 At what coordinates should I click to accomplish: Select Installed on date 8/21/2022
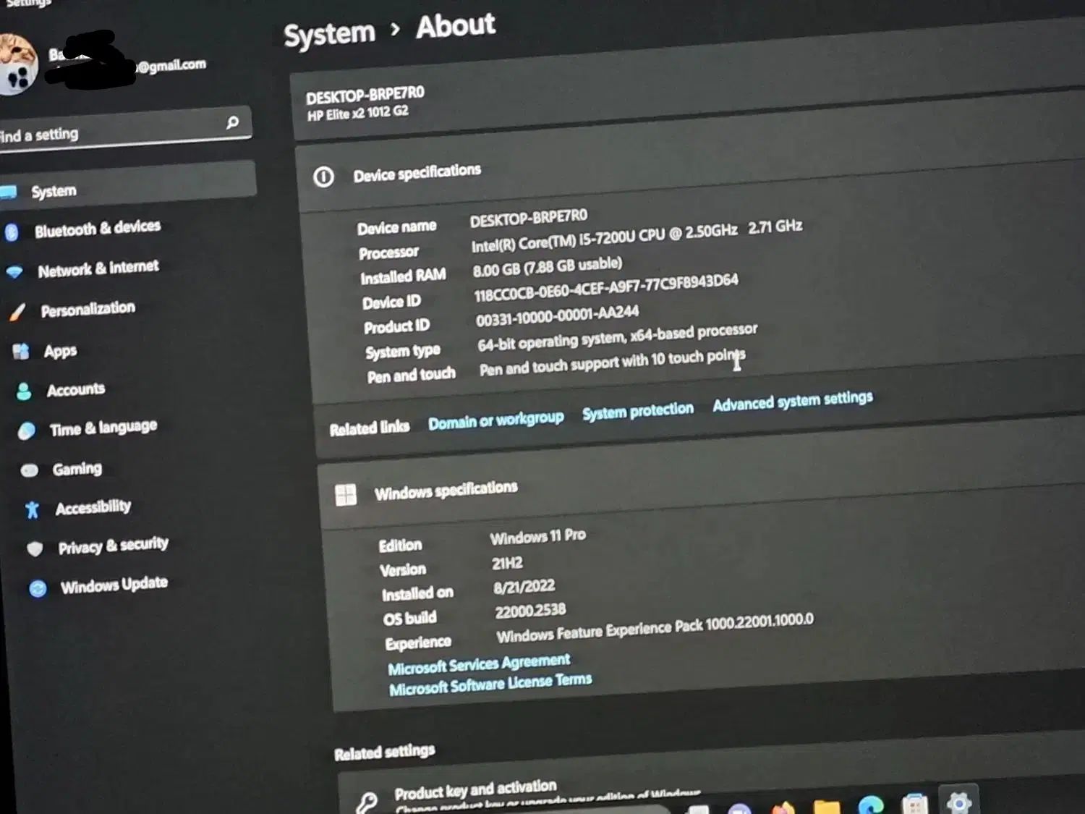[x=524, y=586]
